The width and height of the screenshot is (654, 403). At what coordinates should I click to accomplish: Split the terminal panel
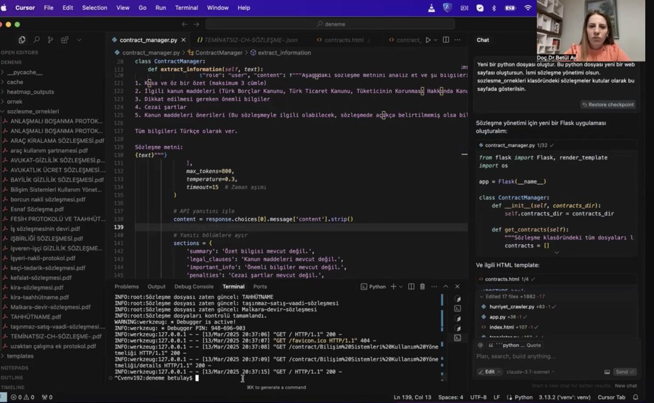(x=411, y=286)
